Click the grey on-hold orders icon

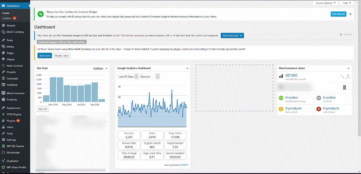319,98
